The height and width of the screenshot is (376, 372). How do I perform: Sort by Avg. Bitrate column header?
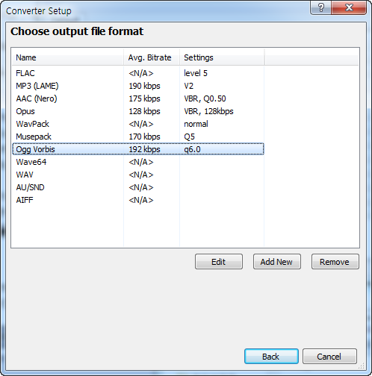(152, 57)
